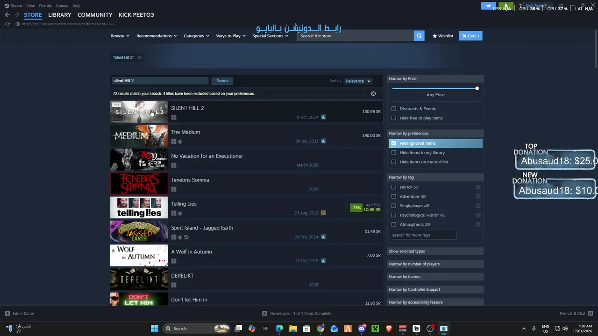Viewport: 598px width, 336px height.
Task: Click the taskbar microphone tray icon
Action: pyautogui.click(x=534, y=329)
